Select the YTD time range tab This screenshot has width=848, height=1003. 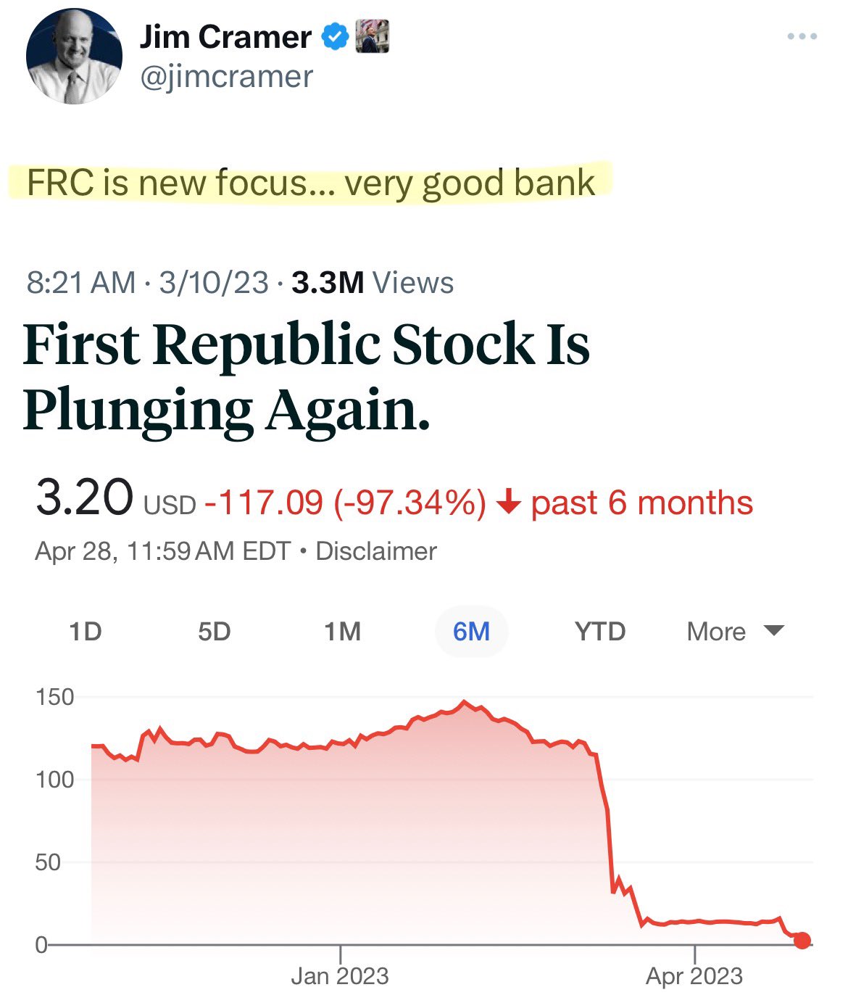(600, 632)
